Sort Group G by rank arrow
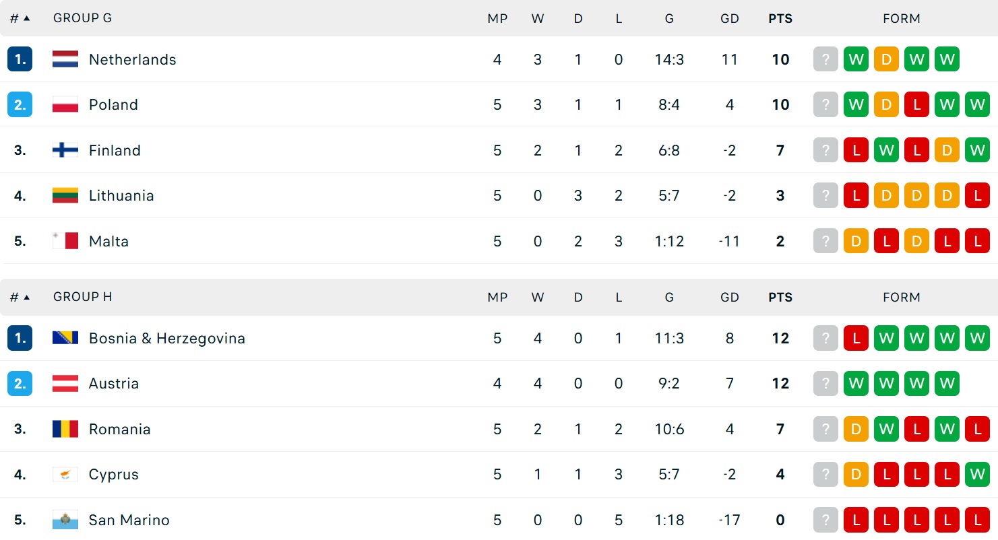This screenshot has height=540, width=998. pyautogui.click(x=26, y=18)
